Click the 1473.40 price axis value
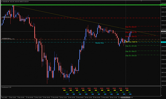The width and height of the screenshot is (166, 99). pyautogui.click(x=164, y=77)
